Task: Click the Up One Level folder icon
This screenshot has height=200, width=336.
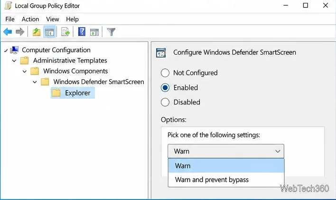Action: (37, 32)
